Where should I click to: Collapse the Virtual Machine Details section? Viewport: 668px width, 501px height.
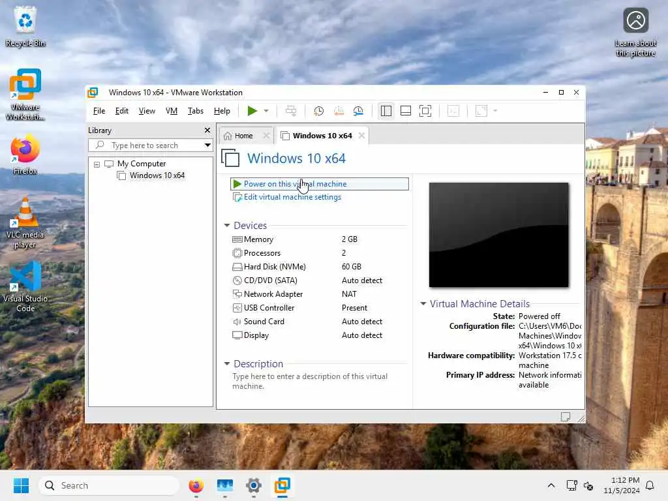point(423,304)
